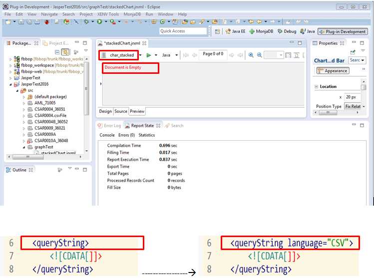The image size is (374, 278).
Task: Switch to the Java perspective
Action: (x=308, y=31)
